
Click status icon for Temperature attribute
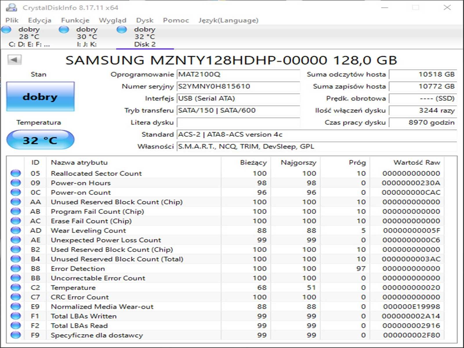coord(16,288)
